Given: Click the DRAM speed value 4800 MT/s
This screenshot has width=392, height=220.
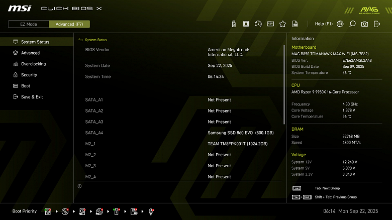Looking at the screenshot, I should pos(351,143).
